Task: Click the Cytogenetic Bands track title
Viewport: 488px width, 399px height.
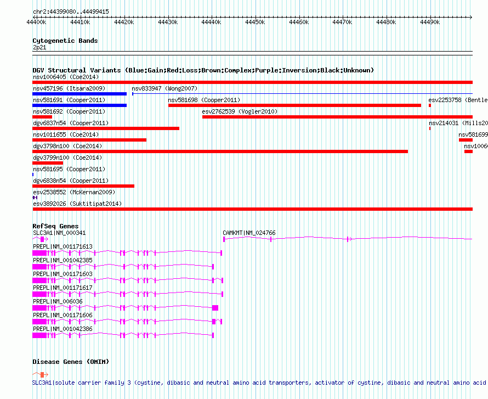Action: point(65,41)
